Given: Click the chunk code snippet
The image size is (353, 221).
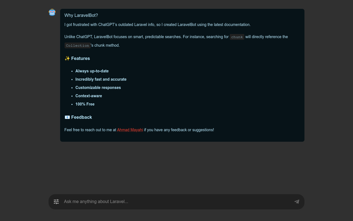Looking at the screenshot, I should pos(237,37).
